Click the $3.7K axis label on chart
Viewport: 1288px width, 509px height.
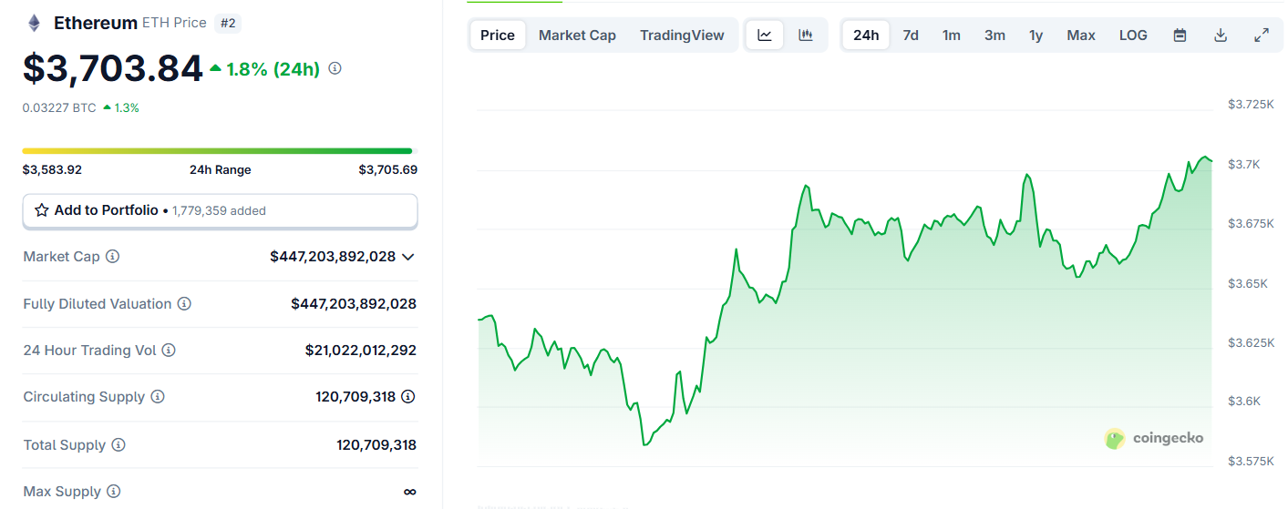1244,164
